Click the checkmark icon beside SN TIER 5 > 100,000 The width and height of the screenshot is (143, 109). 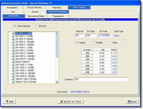(x=13, y=45)
